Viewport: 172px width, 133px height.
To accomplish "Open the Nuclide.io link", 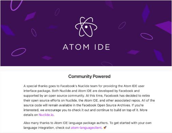I will [x=46, y=115].
